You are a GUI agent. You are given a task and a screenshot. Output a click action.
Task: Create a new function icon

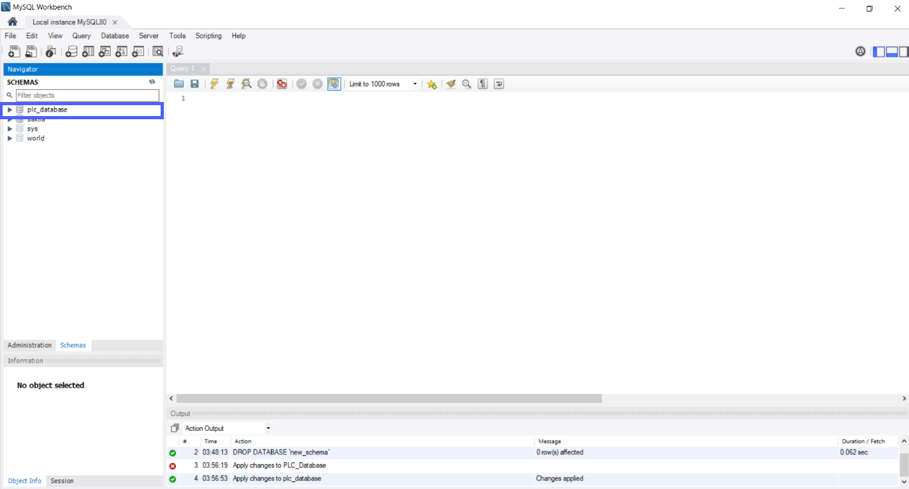138,52
